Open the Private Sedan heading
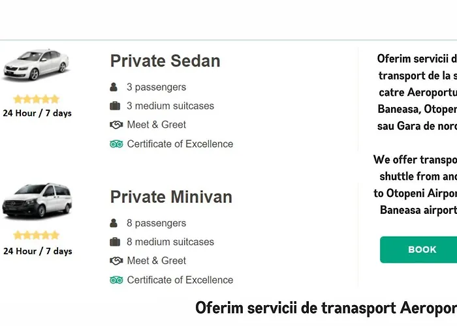Screen dimensions: 457x326 click(165, 61)
